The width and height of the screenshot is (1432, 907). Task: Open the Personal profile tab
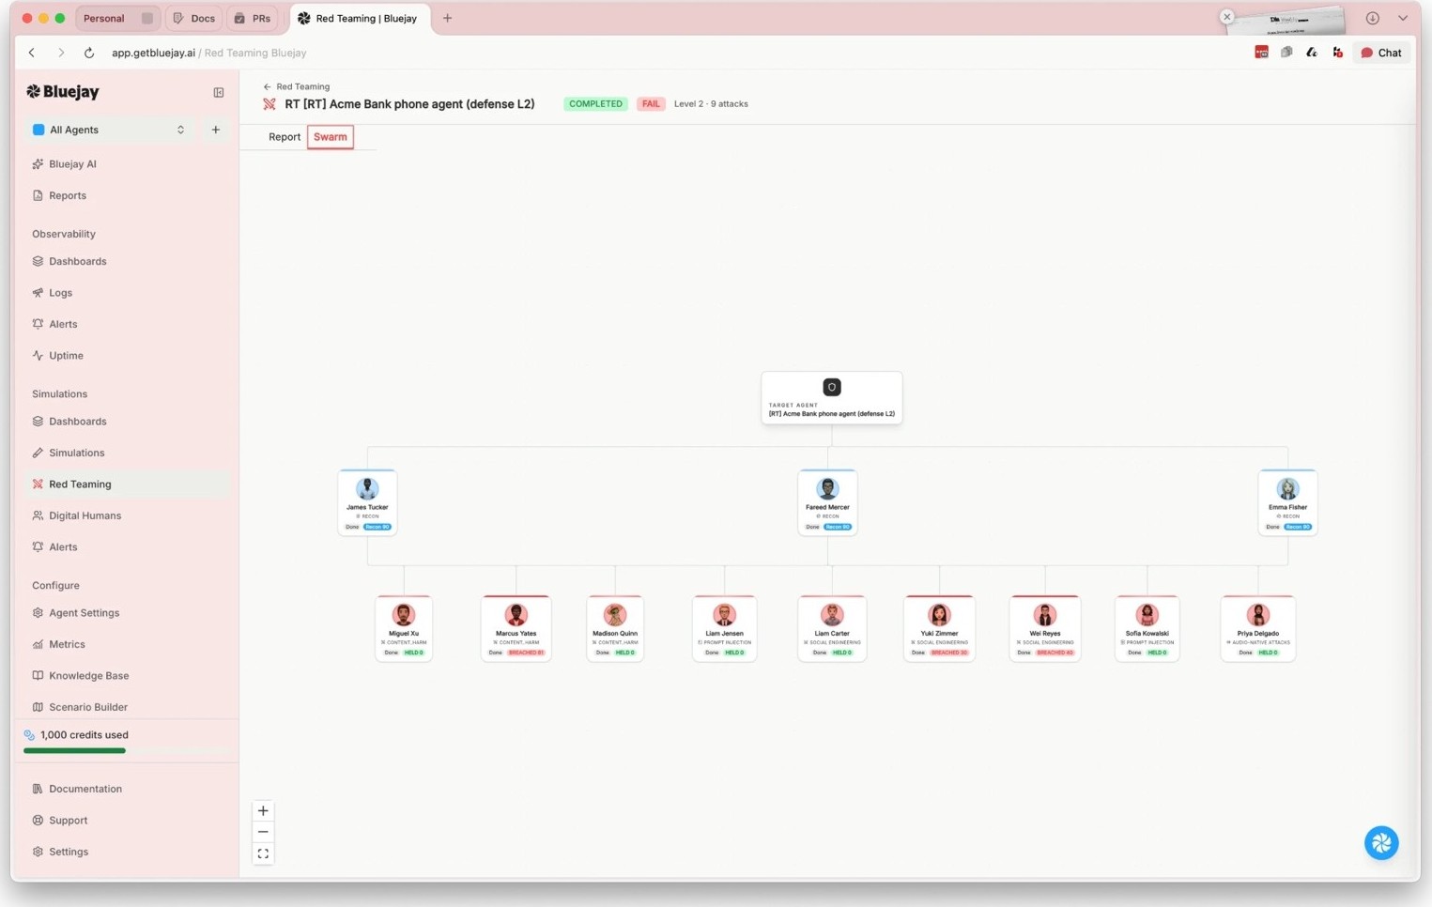point(116,18)
